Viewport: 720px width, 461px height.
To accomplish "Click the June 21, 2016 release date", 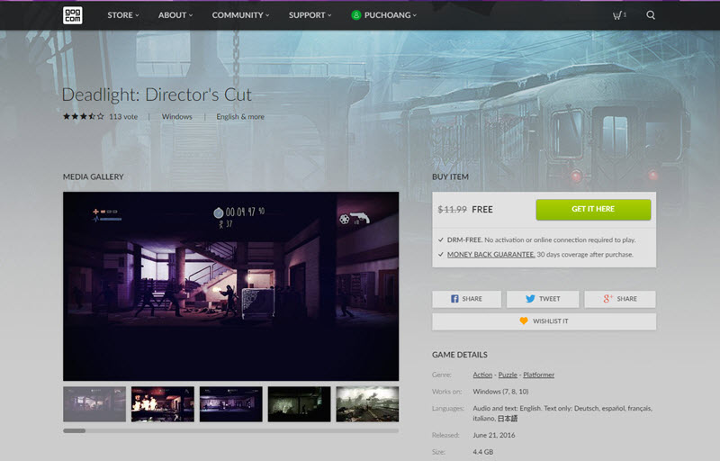I will tap(493, 435).
